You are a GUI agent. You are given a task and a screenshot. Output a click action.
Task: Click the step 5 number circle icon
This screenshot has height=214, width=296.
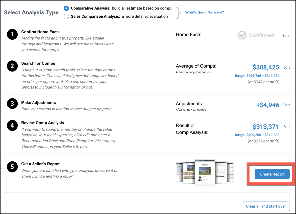pos(12,167)
